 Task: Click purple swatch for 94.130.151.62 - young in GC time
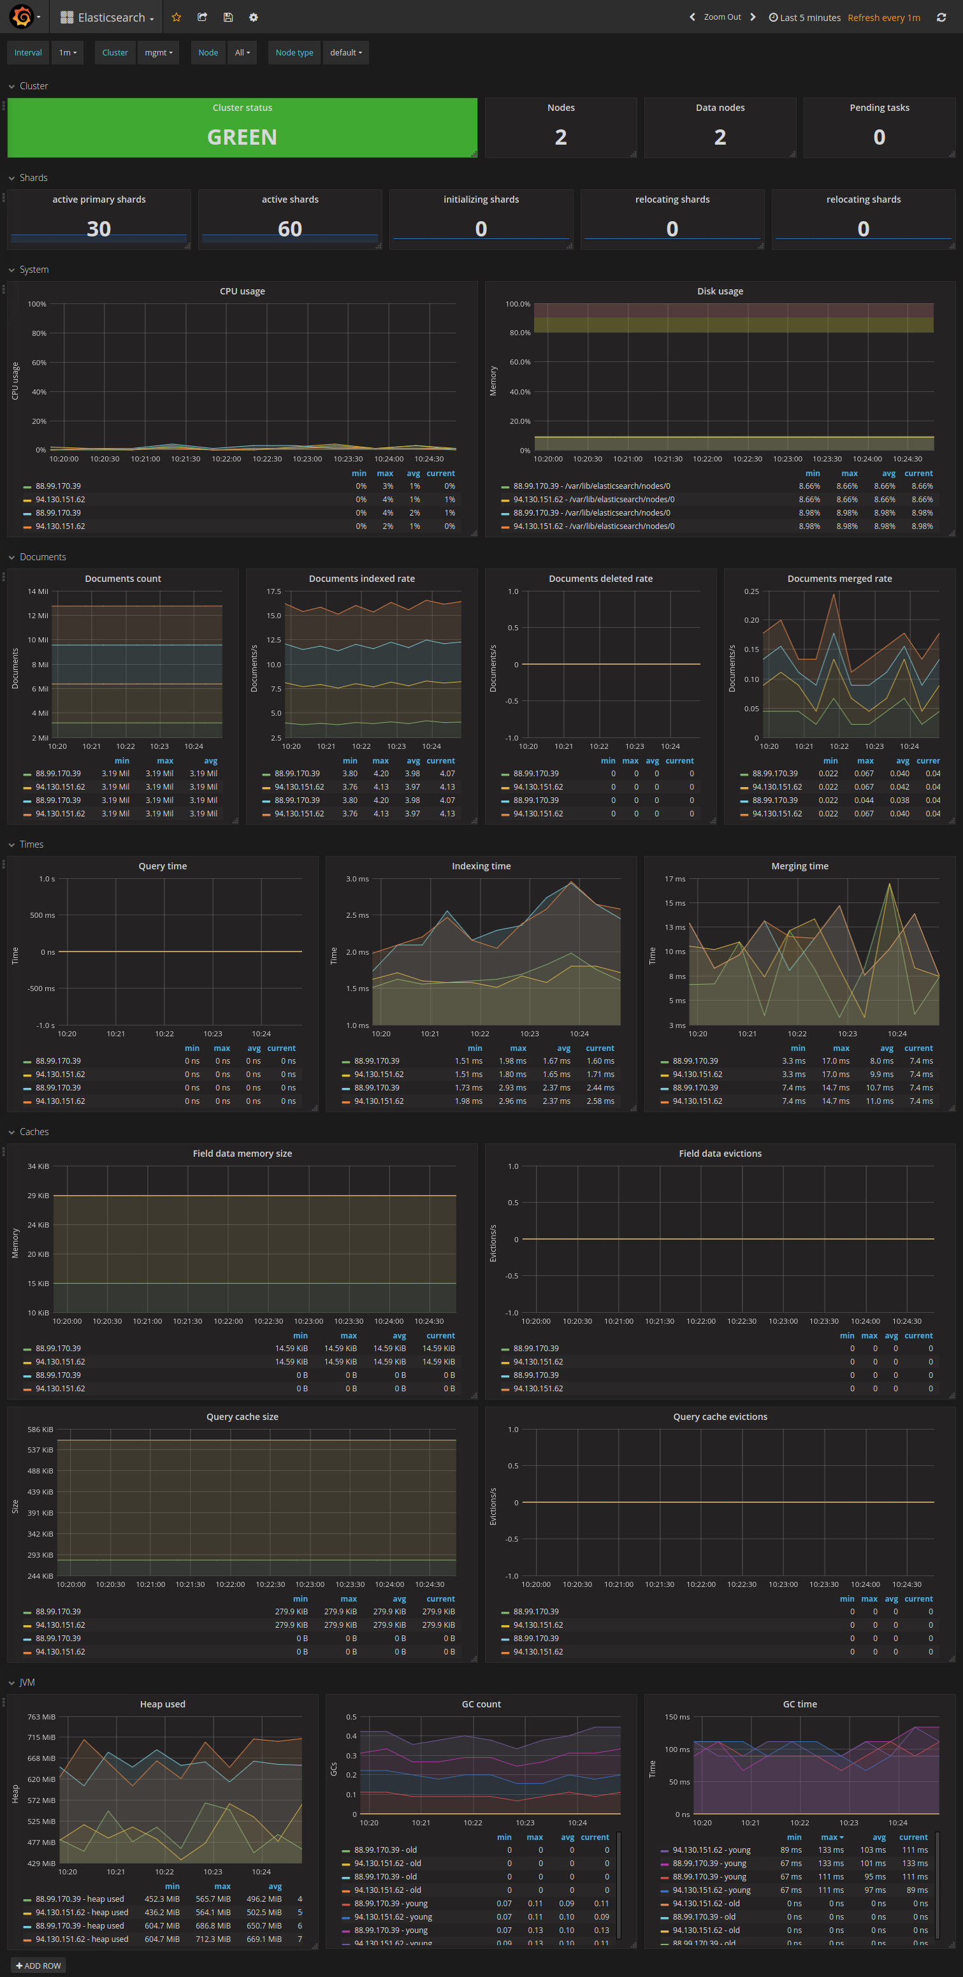(665, 1850)
